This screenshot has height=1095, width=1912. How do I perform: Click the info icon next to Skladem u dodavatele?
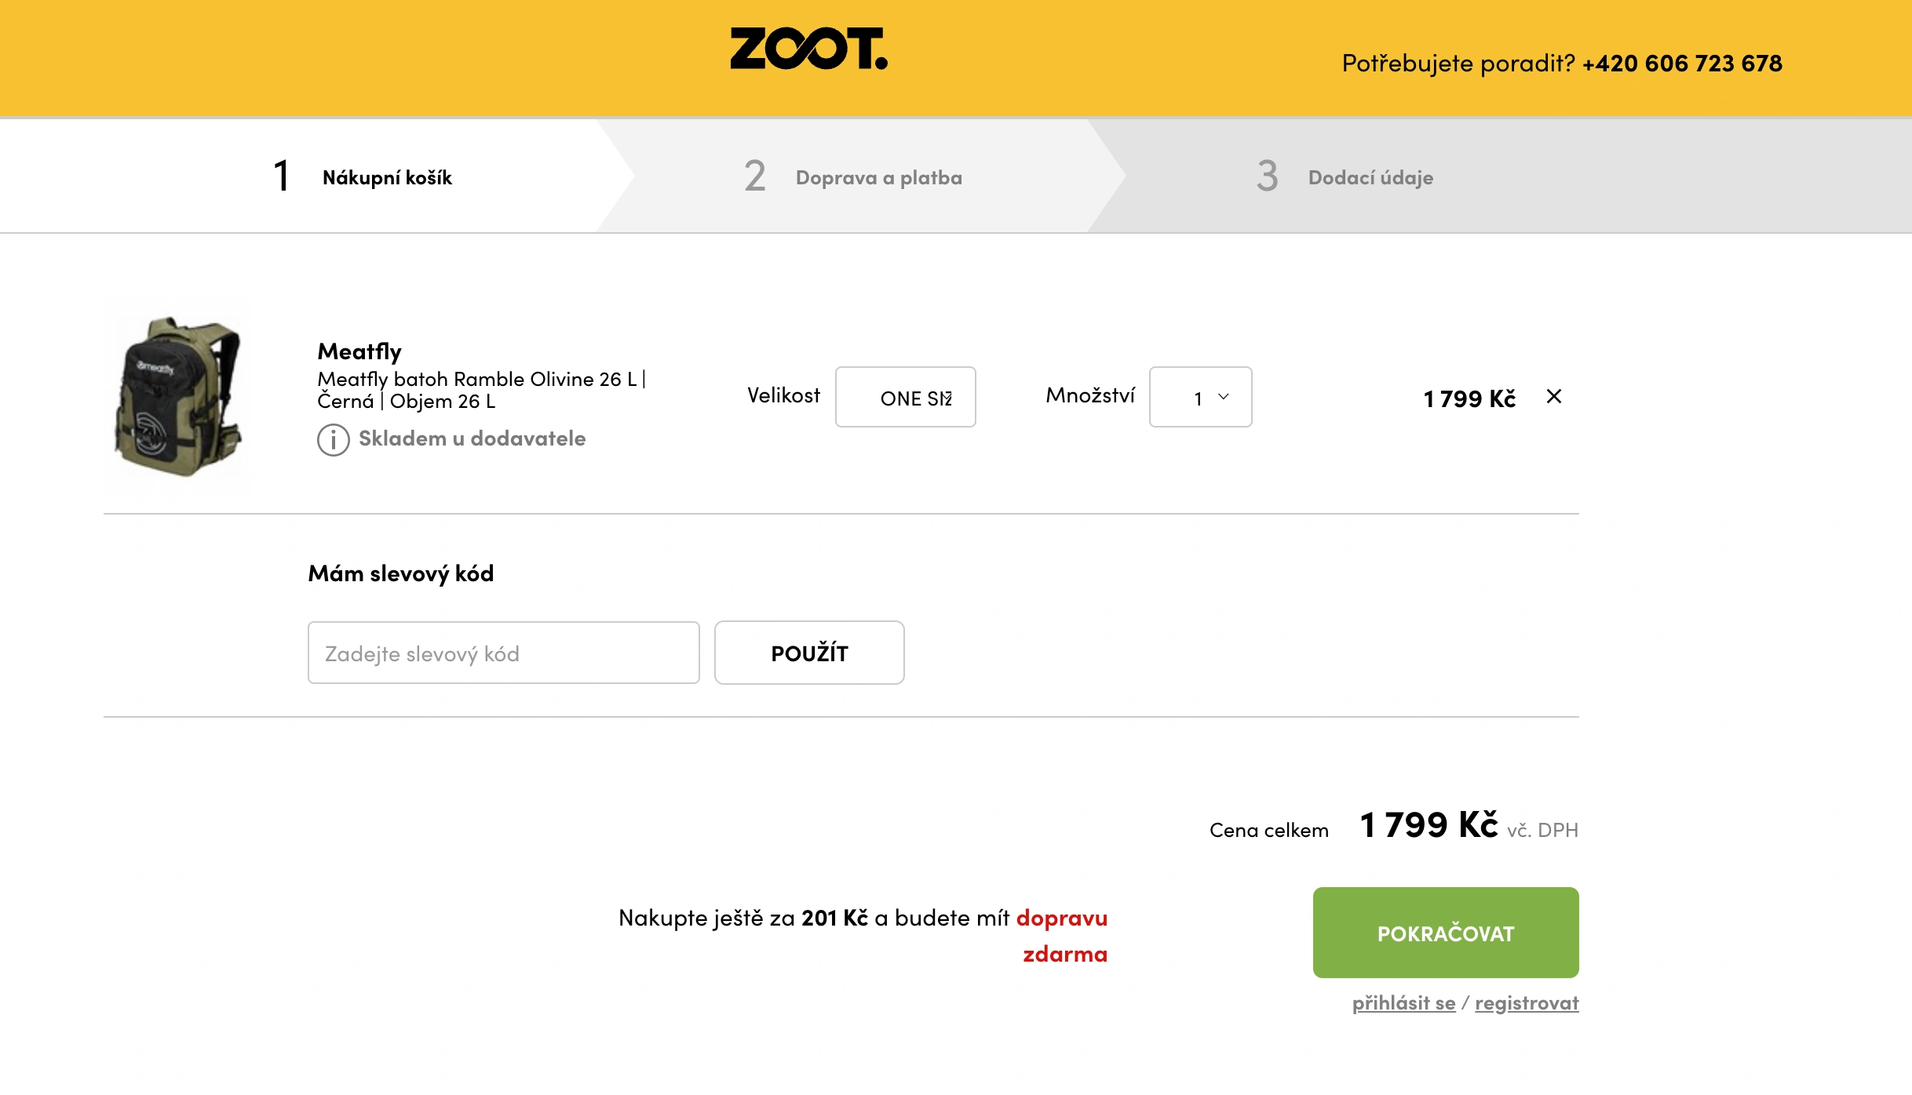pos(334,440)
